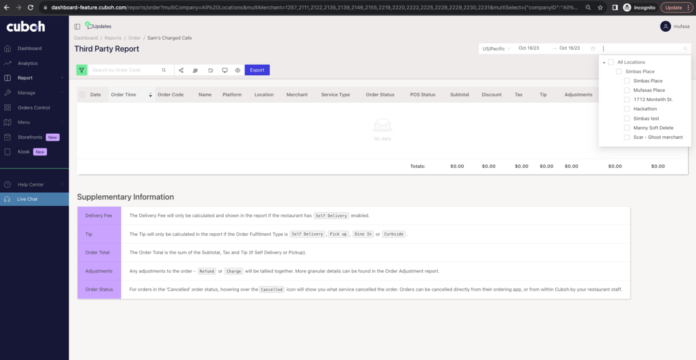This screenshot has width=696, height=360.
Task: Select the Hackathon location checkbox
Action: tap(626, 109)
